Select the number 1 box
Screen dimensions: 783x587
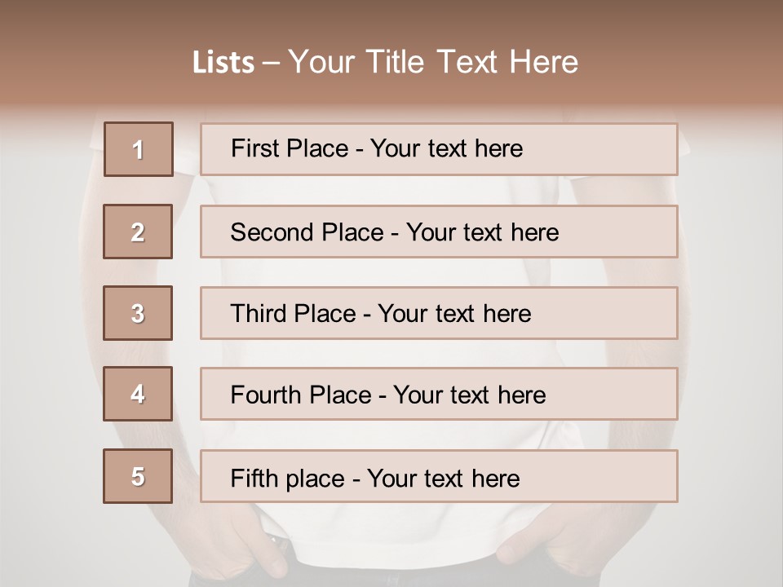click(138, 149)
